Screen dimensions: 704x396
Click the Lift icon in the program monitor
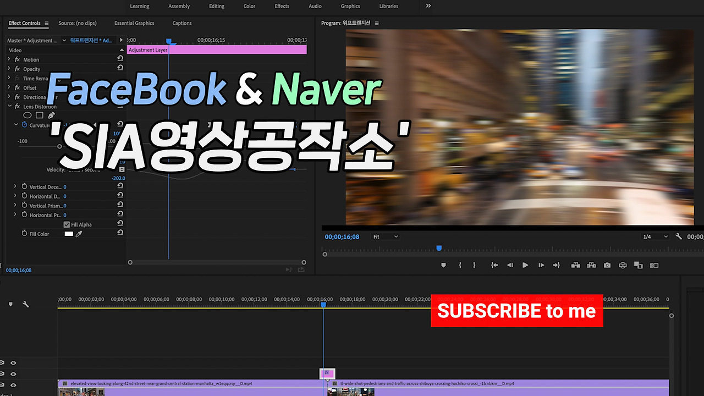575,265
